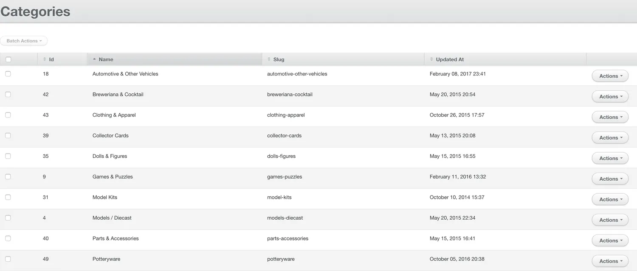The image size is (637, 271).
Task: Tick the select-all checkbox in header
Action: 8,60
